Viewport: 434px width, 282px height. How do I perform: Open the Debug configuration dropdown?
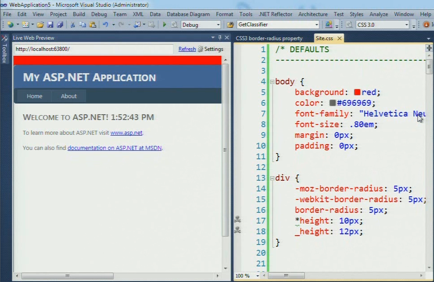tap(218, 25)
